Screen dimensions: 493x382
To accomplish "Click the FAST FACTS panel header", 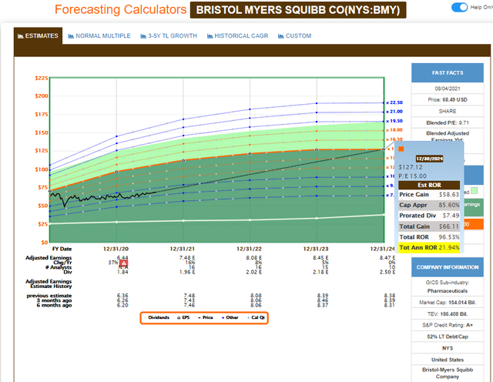I will pyautogui.click(x=448, y=73).
